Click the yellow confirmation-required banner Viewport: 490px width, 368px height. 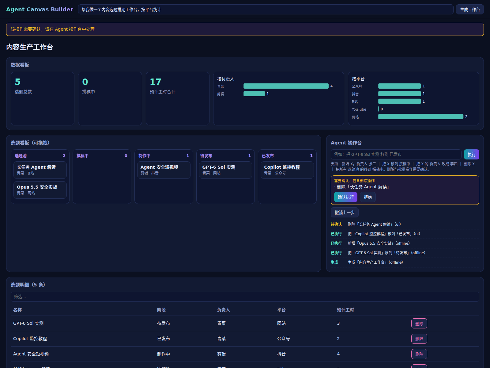point(245,29)
